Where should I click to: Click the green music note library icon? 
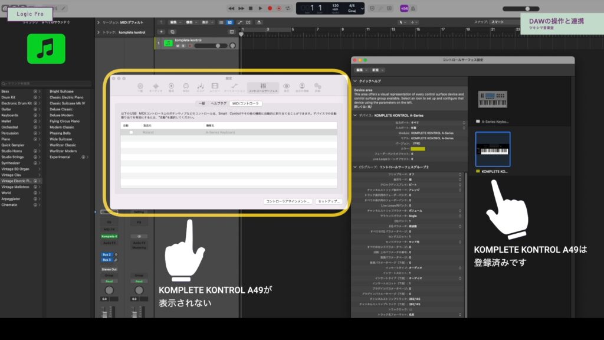46,48
